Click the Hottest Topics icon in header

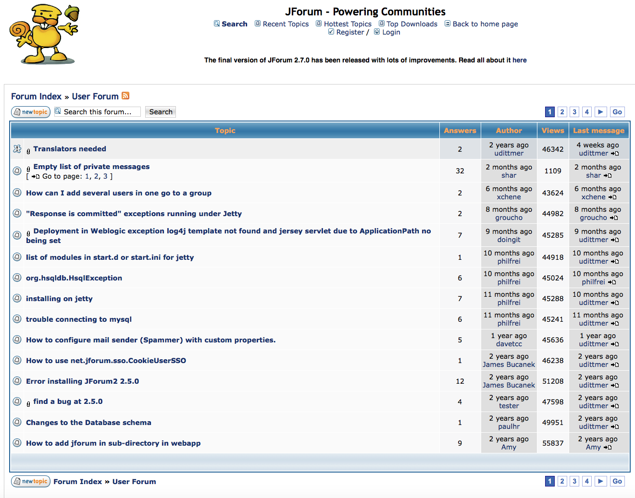pos(319,24)
